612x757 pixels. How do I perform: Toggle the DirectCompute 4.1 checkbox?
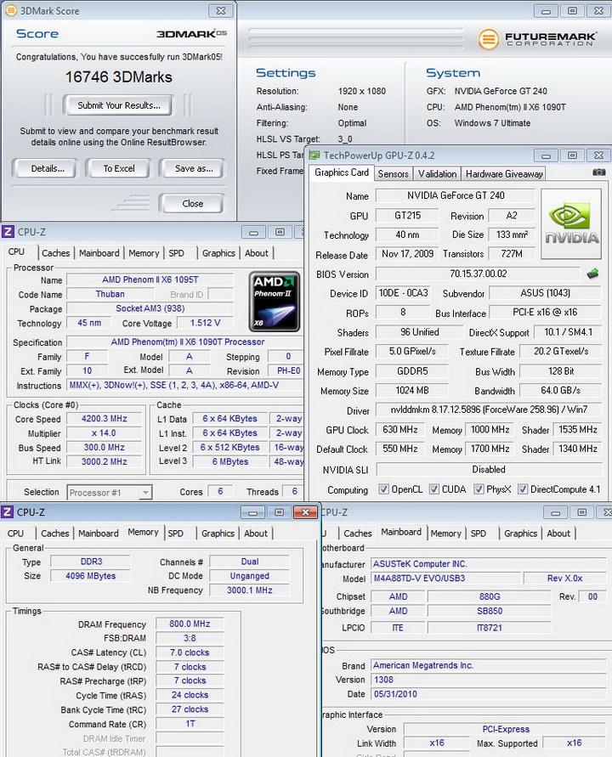point(523,489)
